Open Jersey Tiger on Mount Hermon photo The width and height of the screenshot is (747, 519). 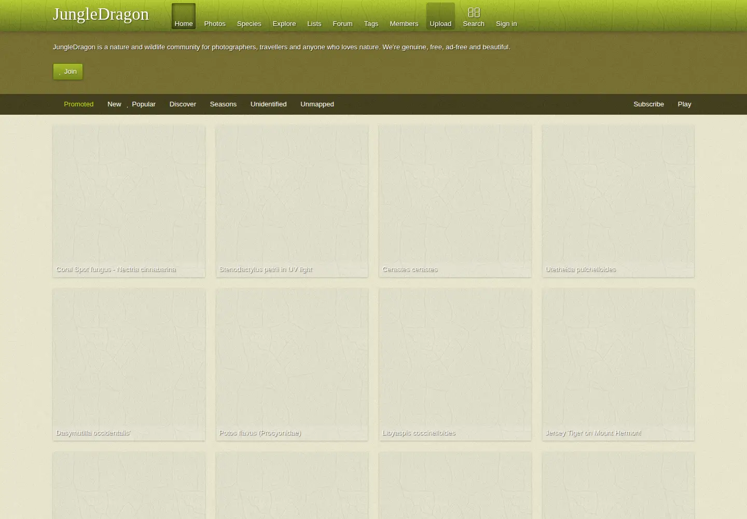tap(618, 364)
